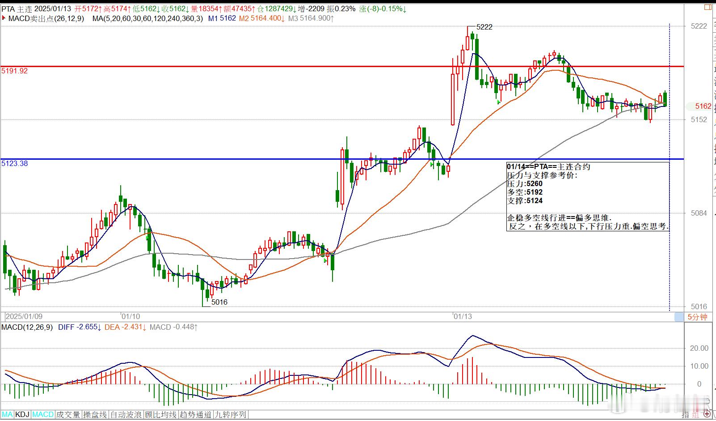716x421 pixels.
Task: Click the '5152' price axis label
Action: pos(699,119)
